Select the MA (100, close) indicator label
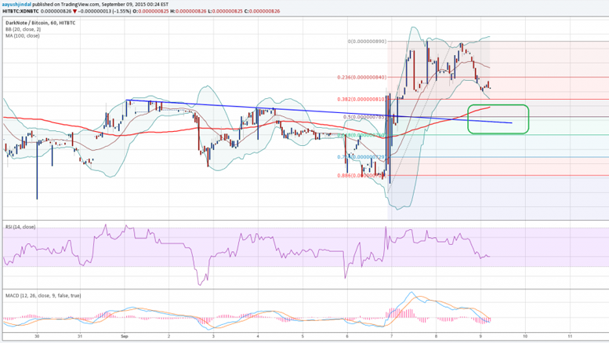Screen dimensions: 609x343 tap(23, 35)
